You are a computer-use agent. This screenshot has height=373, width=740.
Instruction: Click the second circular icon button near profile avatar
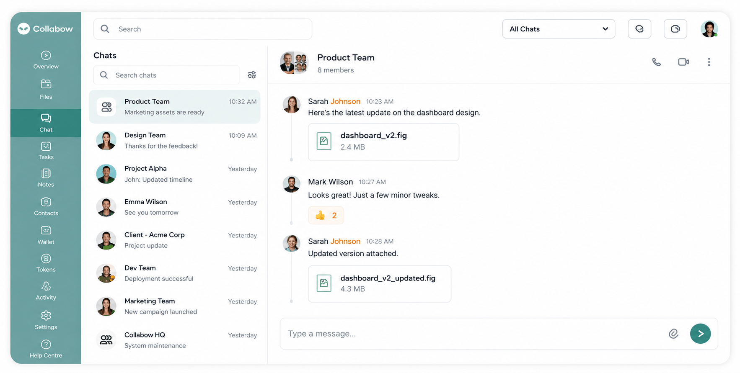[x=675, y=29]
